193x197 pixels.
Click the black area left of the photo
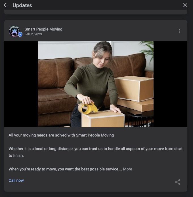click(x=21, y=84)
